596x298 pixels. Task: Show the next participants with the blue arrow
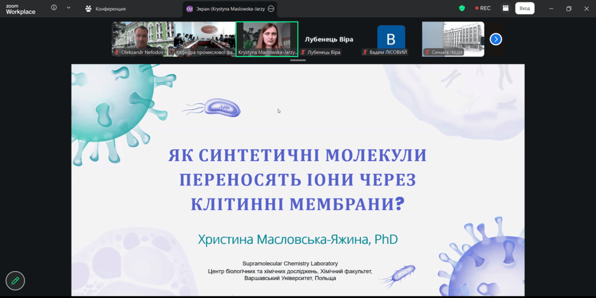pos(496,39)
